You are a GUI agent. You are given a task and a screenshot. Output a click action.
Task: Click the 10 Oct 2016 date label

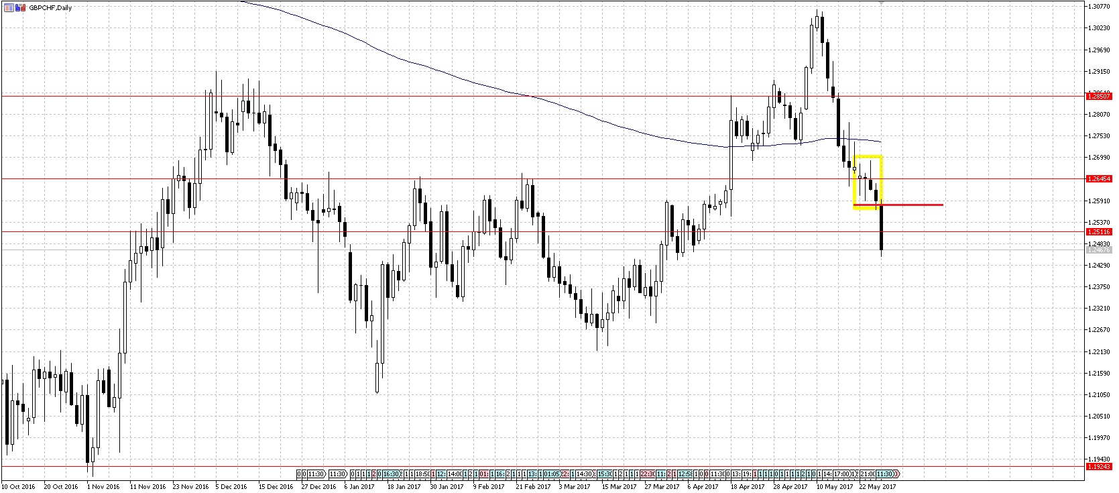coord(19,487)
